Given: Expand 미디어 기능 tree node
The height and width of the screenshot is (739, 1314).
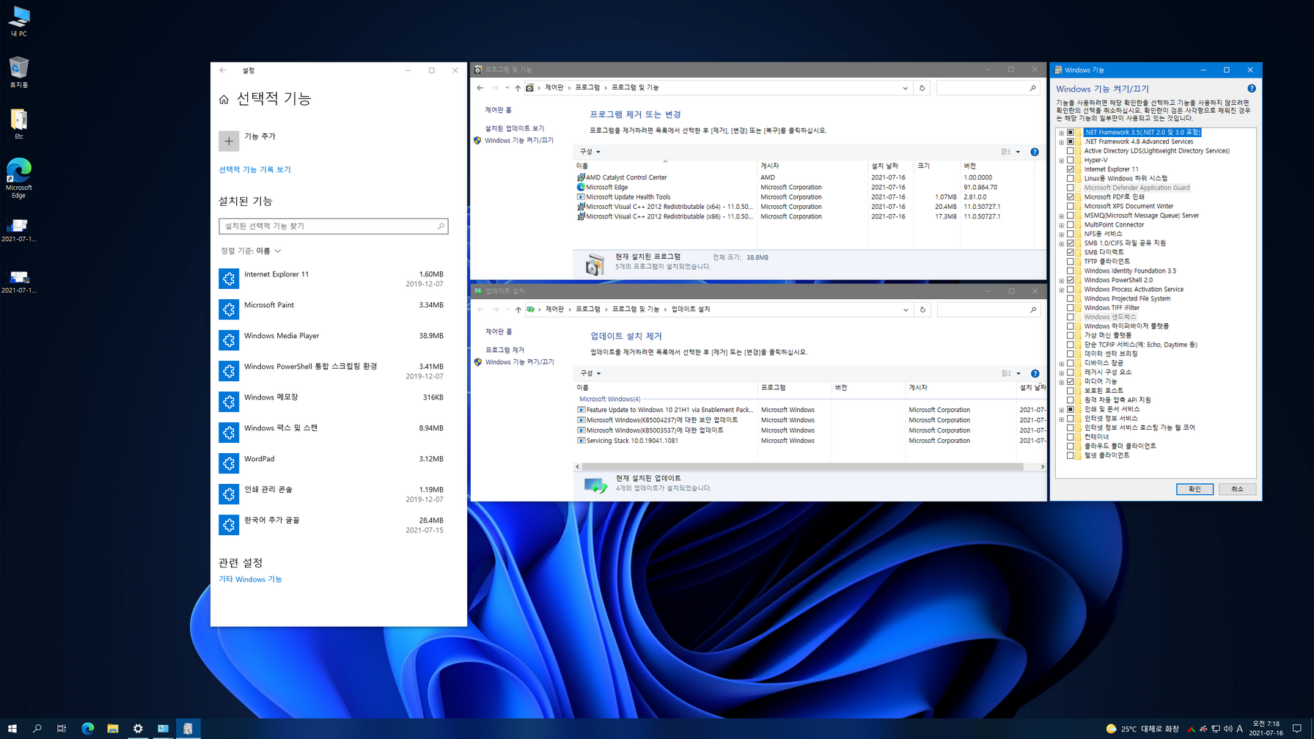Looking at the screenshot, I should [x=1061, y=381].
